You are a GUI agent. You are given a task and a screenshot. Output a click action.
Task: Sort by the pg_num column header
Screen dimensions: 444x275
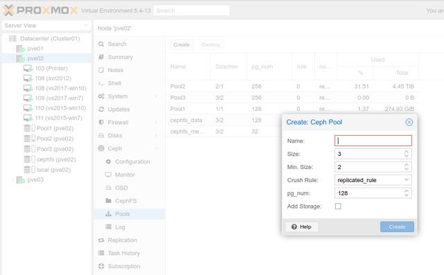pyautogui.click(x=269, y=66)
